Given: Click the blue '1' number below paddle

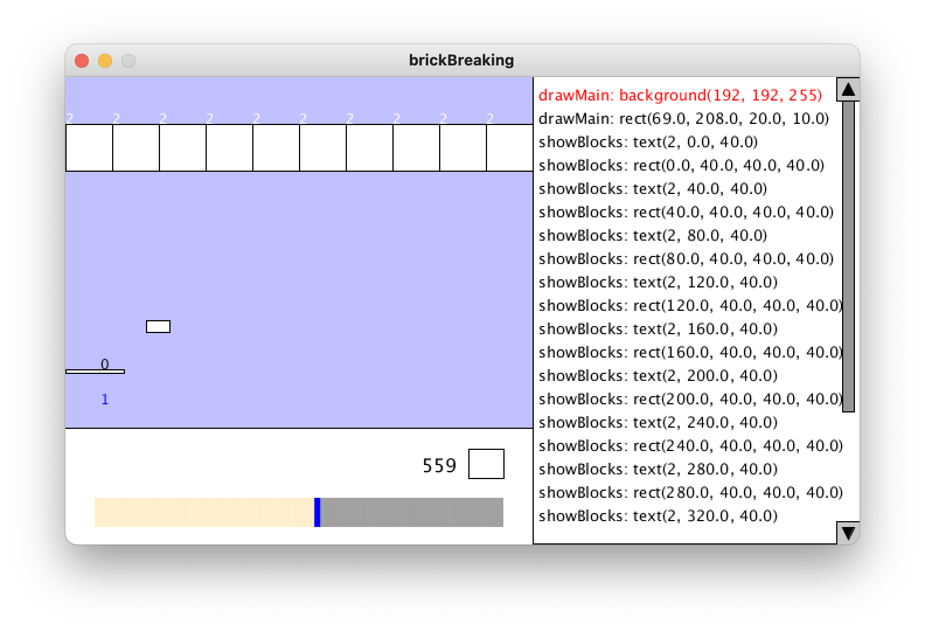Looking at the screenshot, I should tap(105, 400).
